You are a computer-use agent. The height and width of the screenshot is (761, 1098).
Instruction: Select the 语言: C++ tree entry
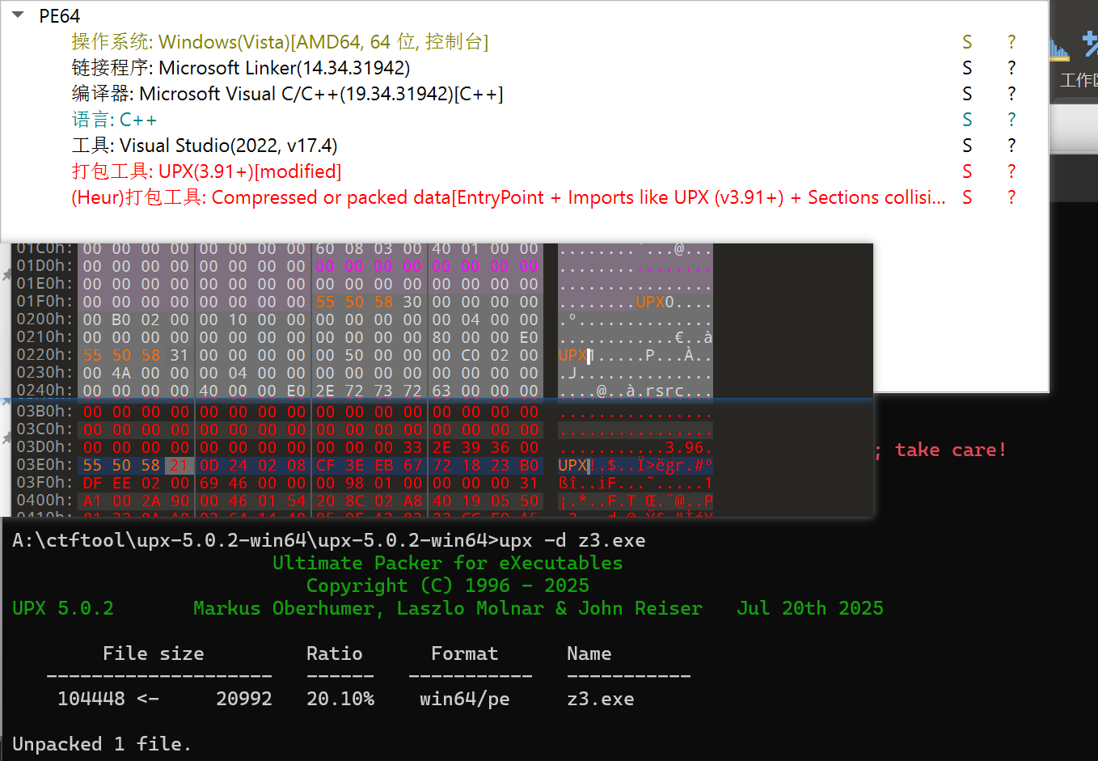coord(114,120)
